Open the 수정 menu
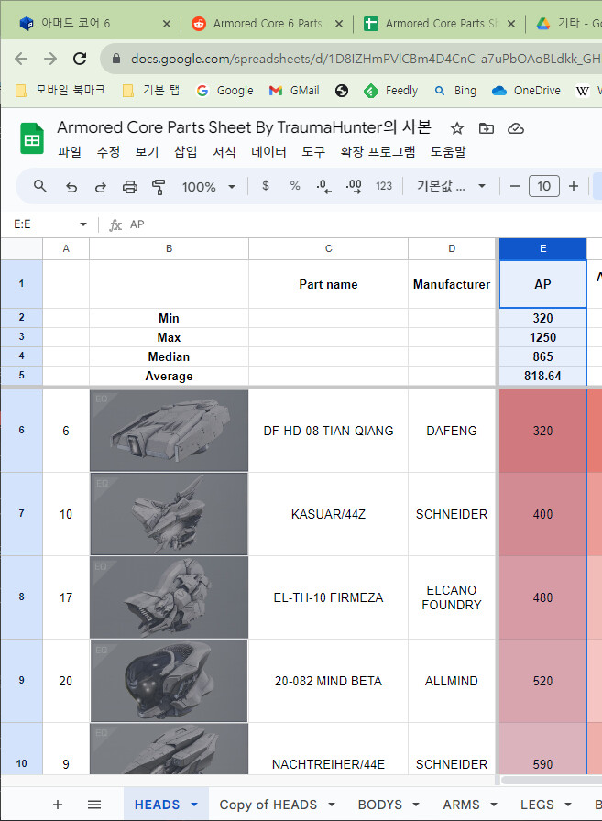The height and width of the screenshot is (821, 602). [108, 152]
